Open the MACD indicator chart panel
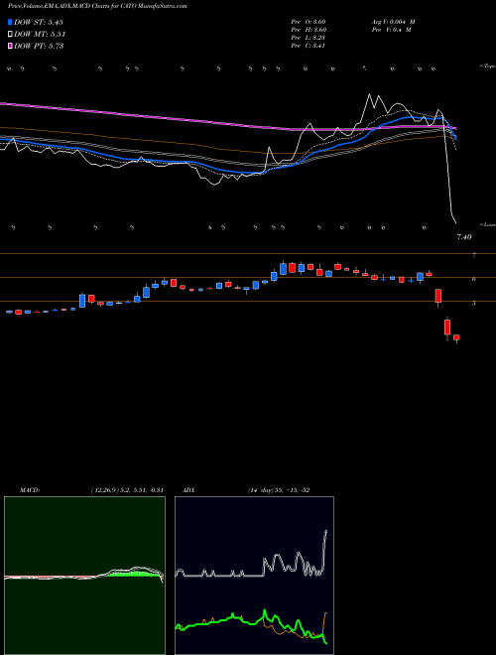 (84, 576)
